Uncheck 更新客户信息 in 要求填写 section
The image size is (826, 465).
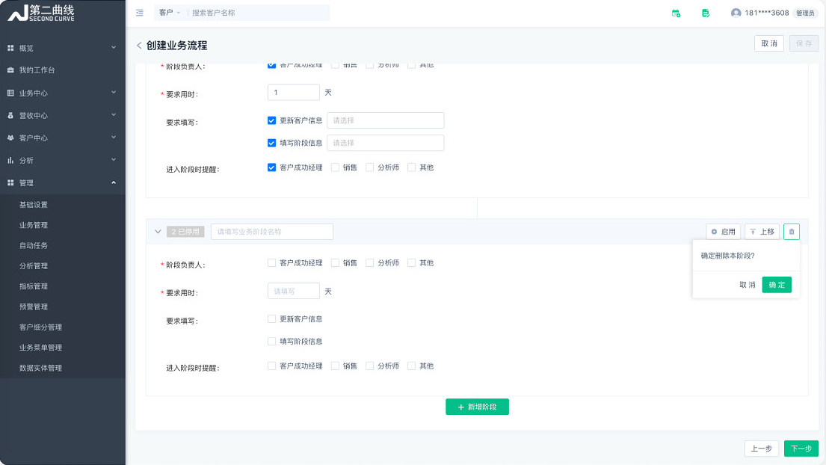(272, 120)
